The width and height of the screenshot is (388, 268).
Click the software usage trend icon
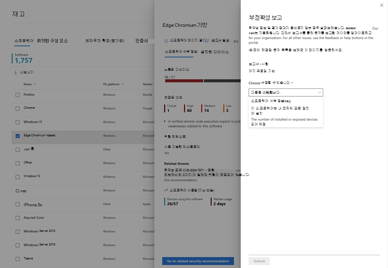pyautogui.click(x=166, y=190)
